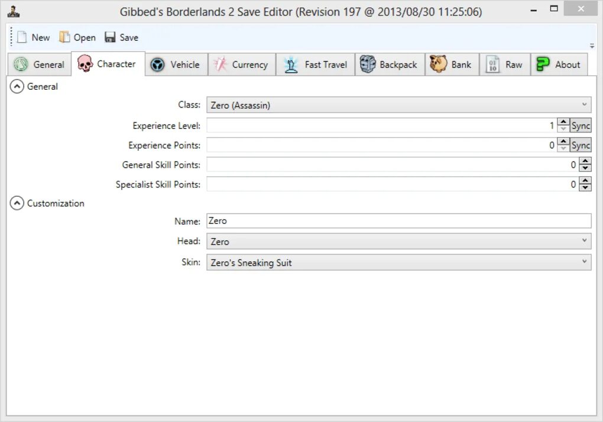The height and width of the screenshot is (422, 603).
Task: Switch to the Bank tab
Action: 452,64
